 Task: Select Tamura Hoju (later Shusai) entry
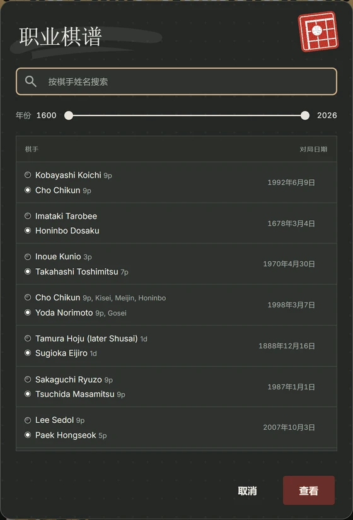[x=91, y=339]
